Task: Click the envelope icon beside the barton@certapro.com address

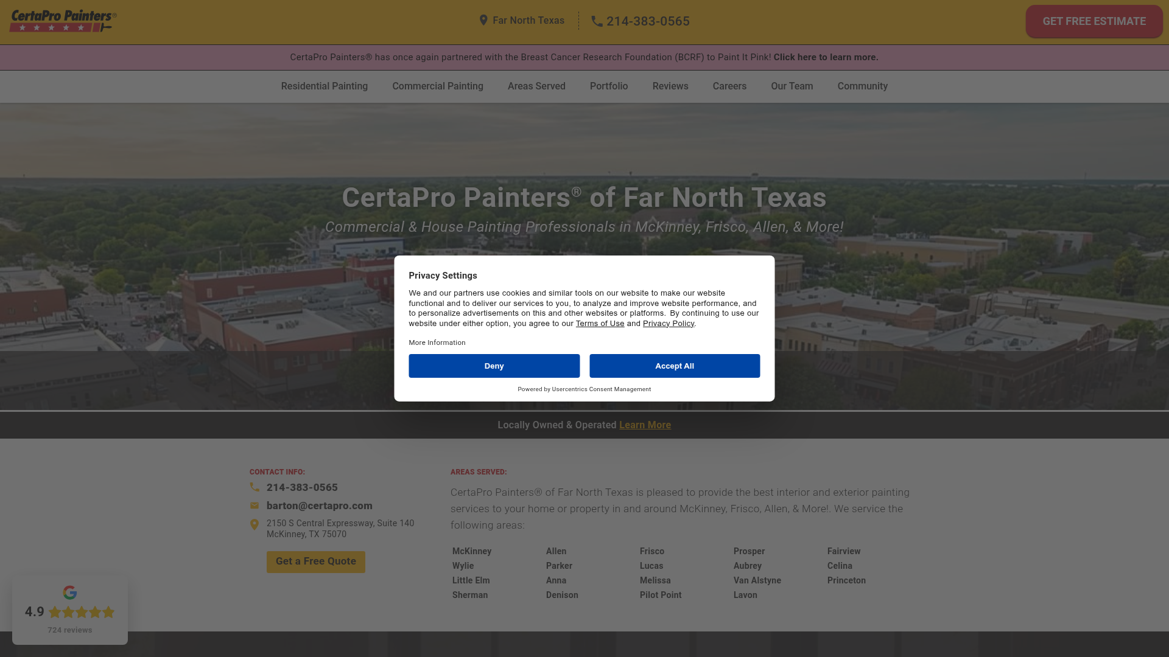Action: point(255,506)
